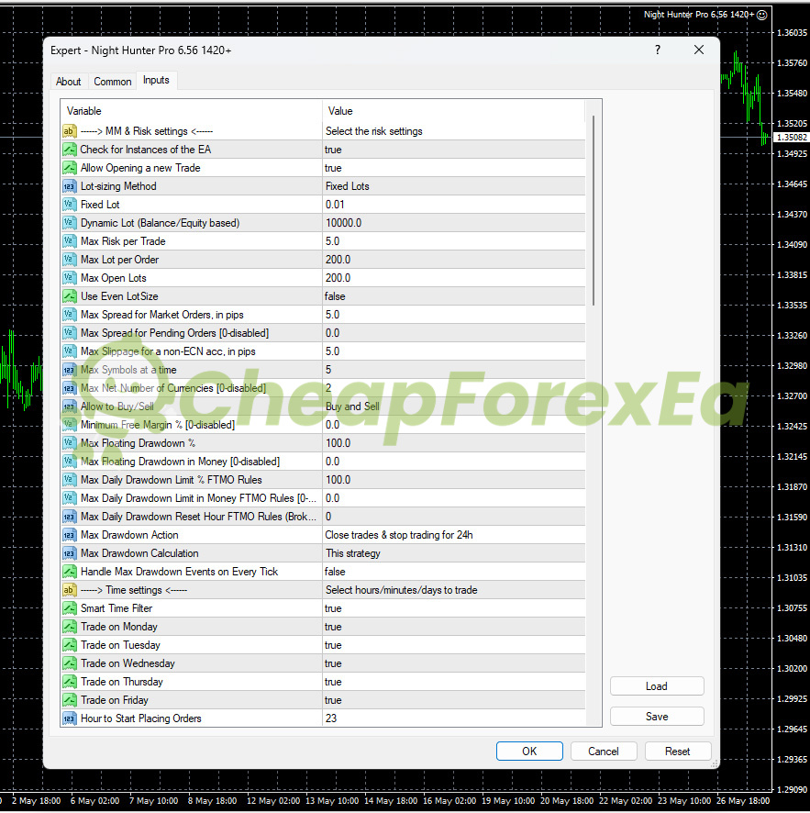810x813 pixels.
Task: Select the Inputs tab
Action: tap(157, 81)
